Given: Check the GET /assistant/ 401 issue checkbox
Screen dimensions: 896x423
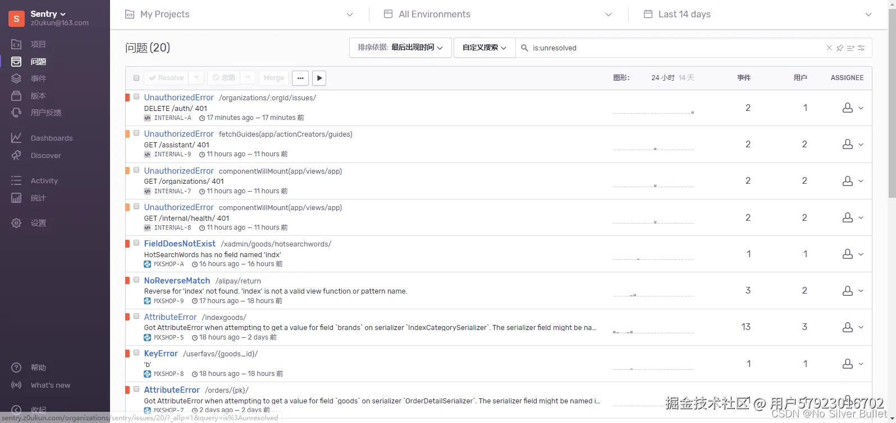Looking at the screenshot, I should click(136, 133).
